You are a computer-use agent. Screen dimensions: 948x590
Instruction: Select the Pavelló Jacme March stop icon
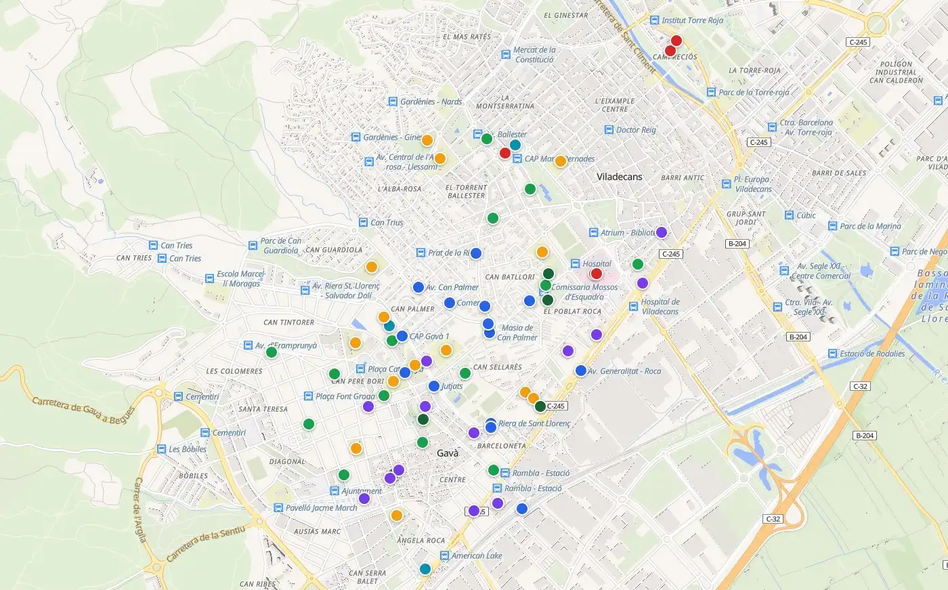click(x=278, y=507)
